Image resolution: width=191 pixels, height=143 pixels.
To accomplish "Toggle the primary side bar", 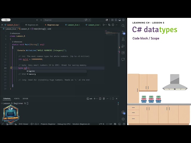I will pos(116,20).
